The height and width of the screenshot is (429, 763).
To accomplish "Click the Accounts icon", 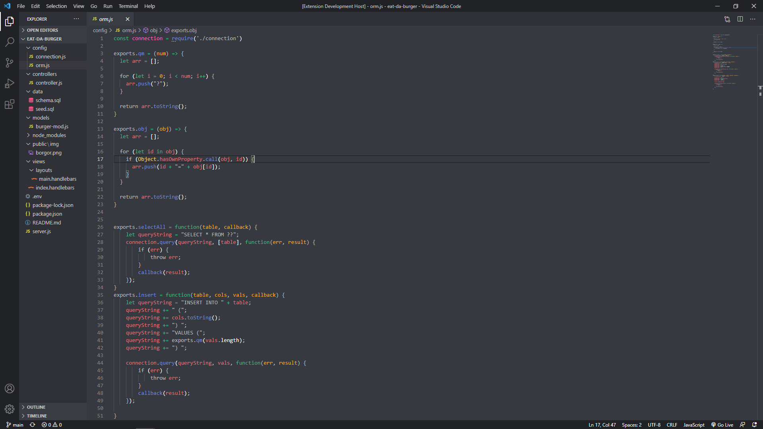I will [10, 388].
